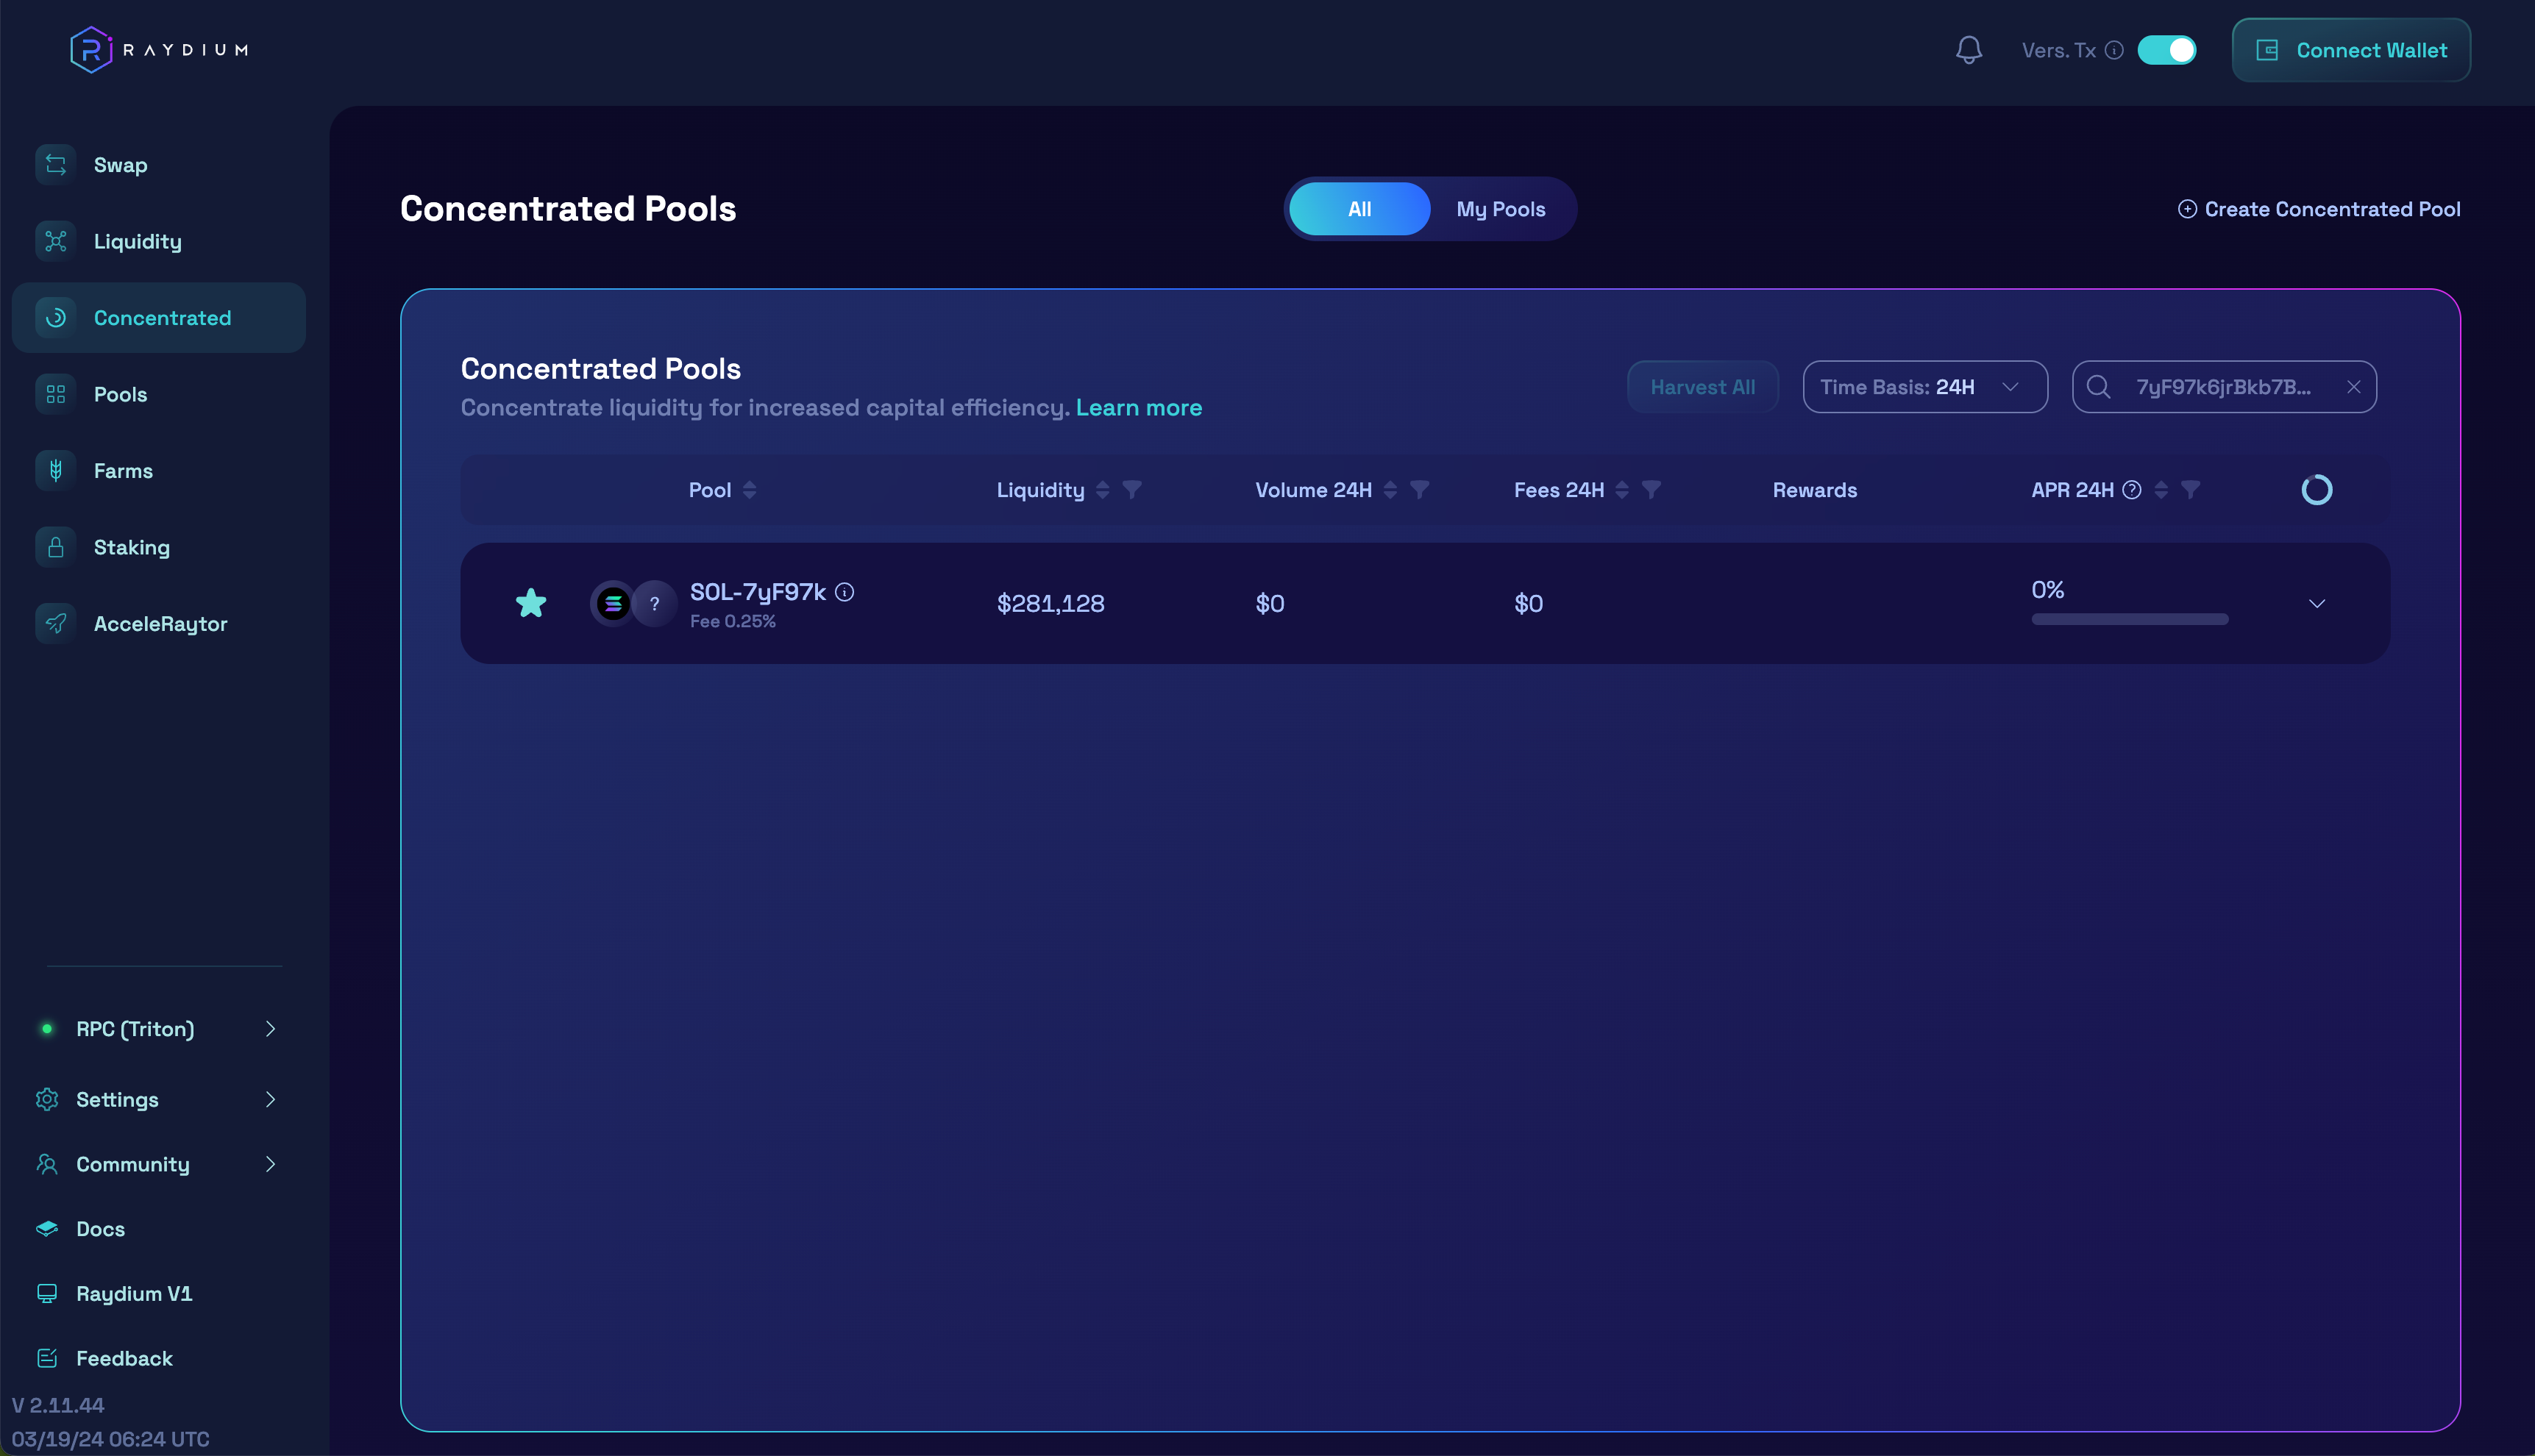The width and height of the screenshot is (2535, 1456).
Task: Click Connect Wallet button
Action: pyautogui.click(x=2350, y=50)
